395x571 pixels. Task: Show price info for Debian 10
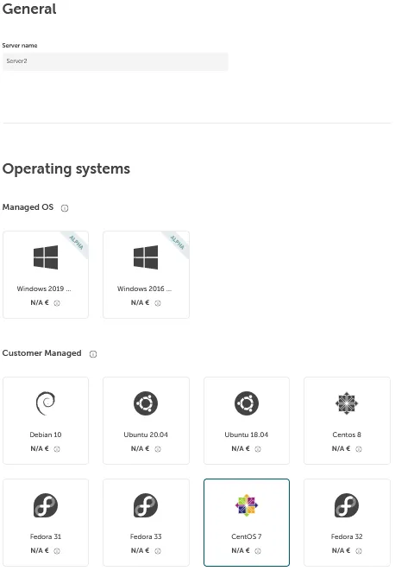pos(57,449)
